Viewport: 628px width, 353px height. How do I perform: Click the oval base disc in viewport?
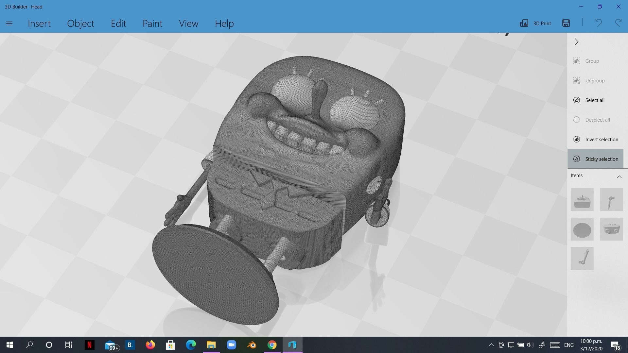pos(215,275)
